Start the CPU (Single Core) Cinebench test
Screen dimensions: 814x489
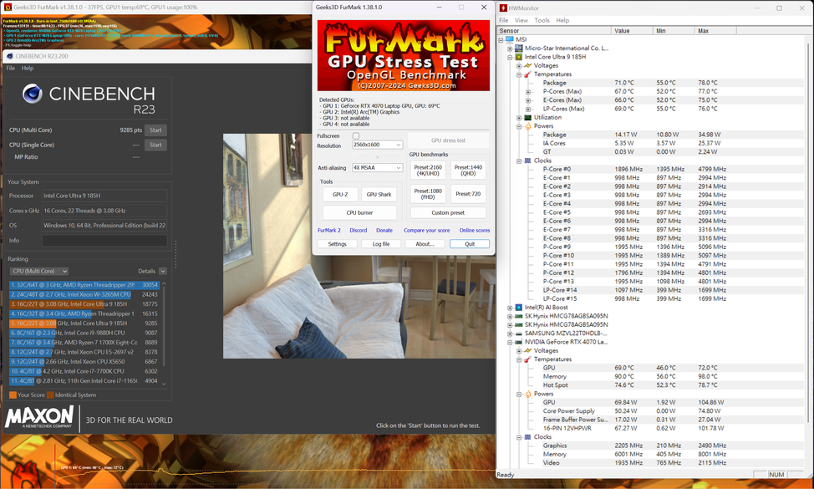click(155, 145)
